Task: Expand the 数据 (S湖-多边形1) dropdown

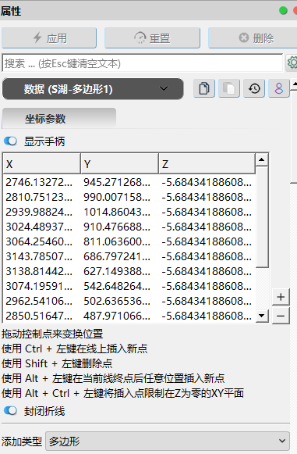Action: coord(93,89)
